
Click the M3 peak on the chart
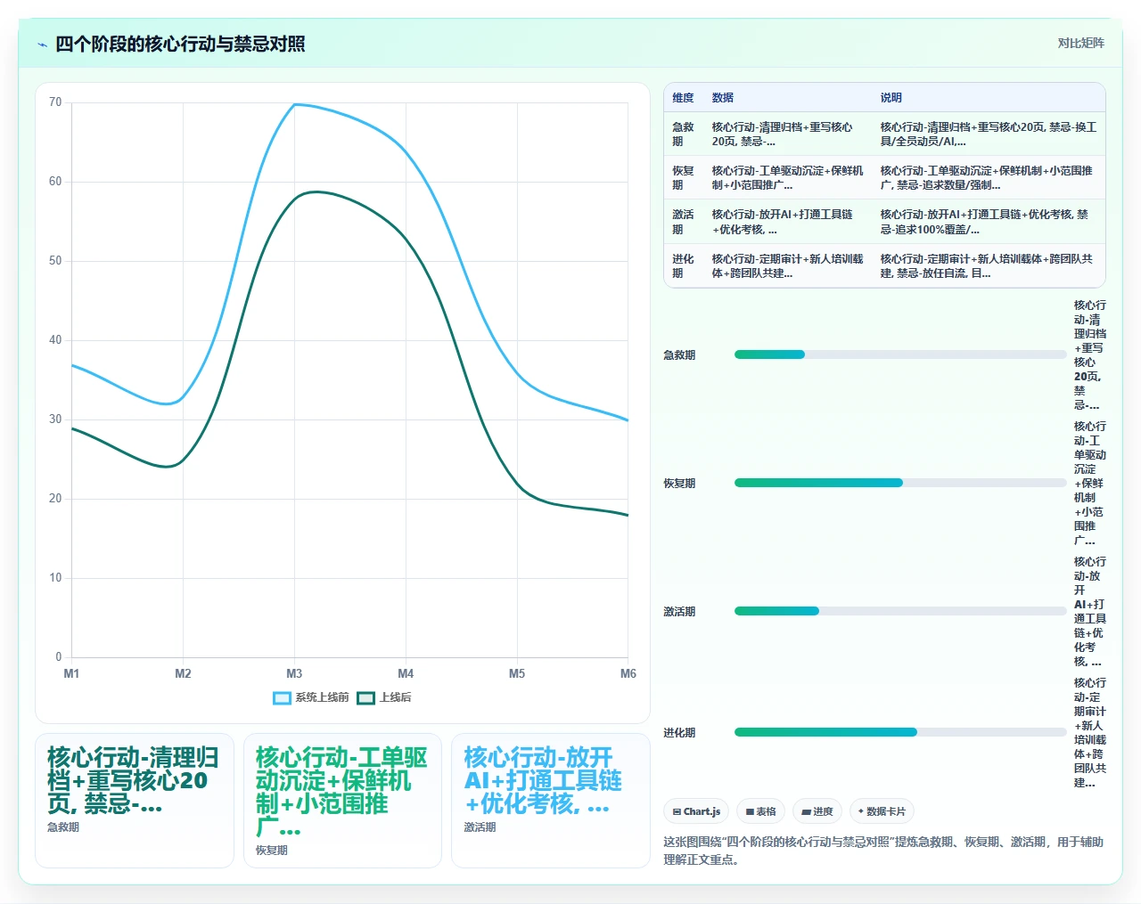tap(294, 104)
